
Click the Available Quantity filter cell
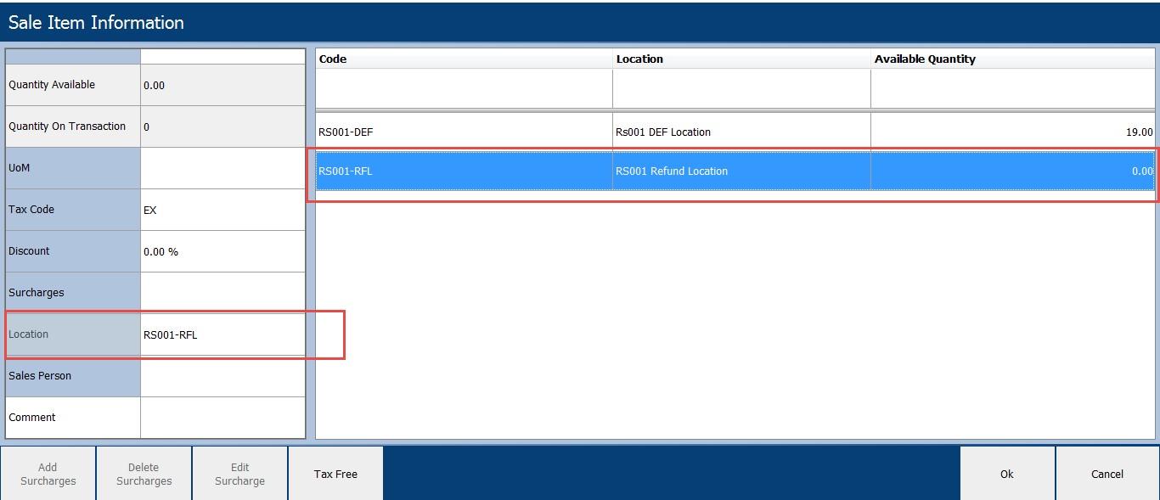pyautogui.click(x=1013, y=88)
